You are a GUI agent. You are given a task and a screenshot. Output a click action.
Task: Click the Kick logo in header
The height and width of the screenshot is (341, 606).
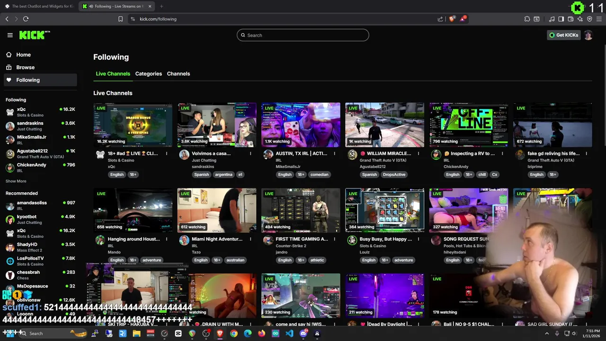(x=34, y=35)
